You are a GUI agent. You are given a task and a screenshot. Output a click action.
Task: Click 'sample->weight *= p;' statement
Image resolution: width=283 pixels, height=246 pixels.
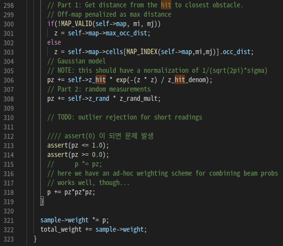pos(74,220)
